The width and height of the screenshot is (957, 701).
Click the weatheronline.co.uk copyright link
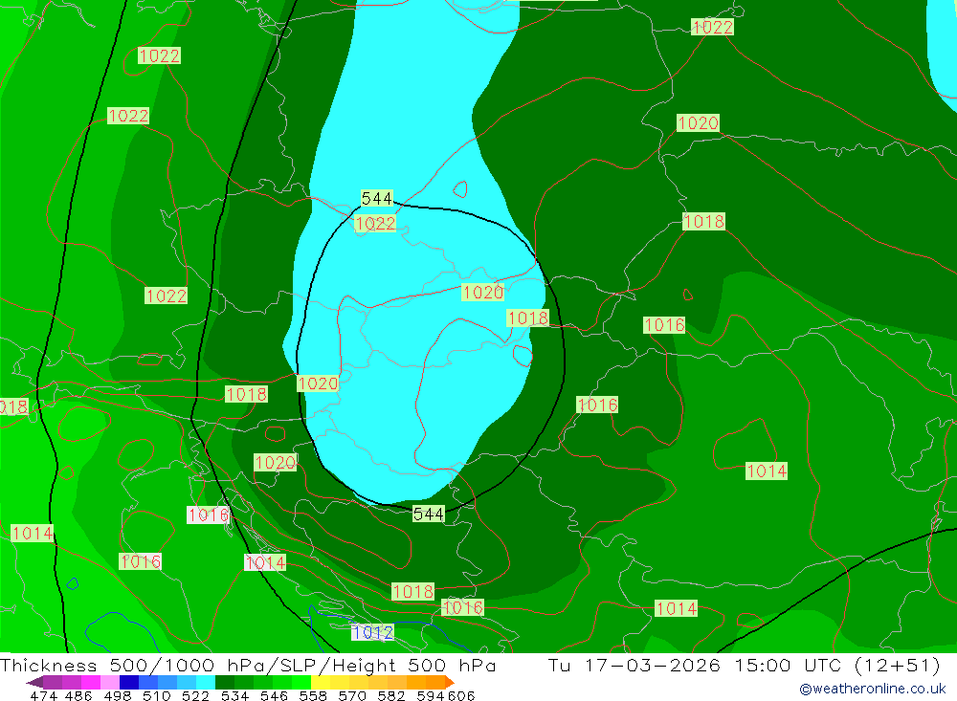coord(872,689)
